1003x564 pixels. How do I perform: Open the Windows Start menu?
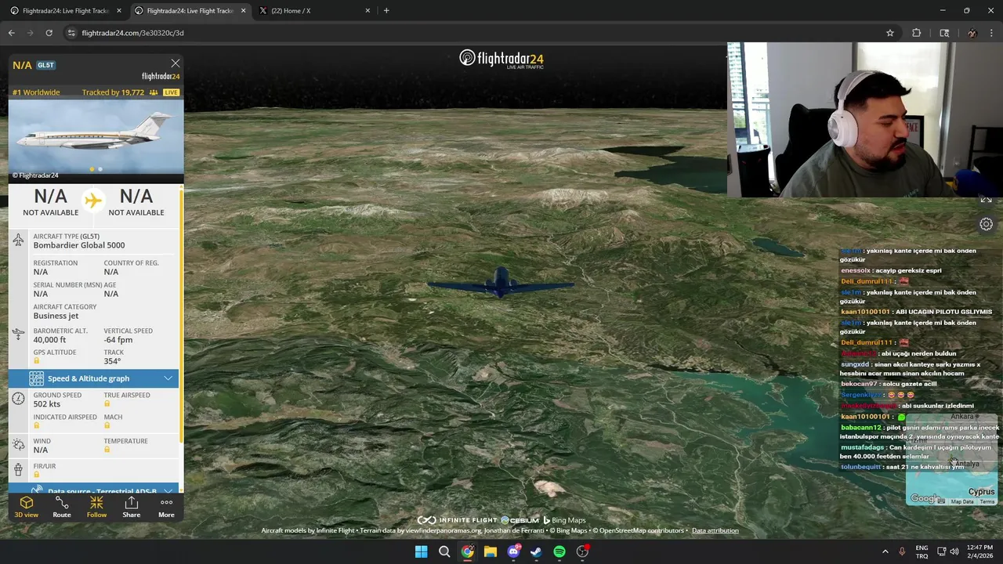coord(421,551)
